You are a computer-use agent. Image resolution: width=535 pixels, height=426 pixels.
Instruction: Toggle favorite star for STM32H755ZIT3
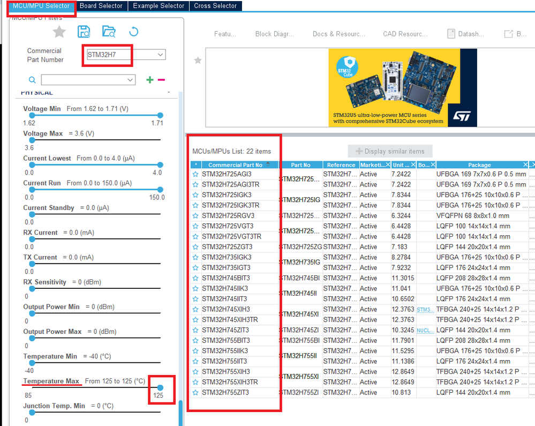tap(195, 393)
